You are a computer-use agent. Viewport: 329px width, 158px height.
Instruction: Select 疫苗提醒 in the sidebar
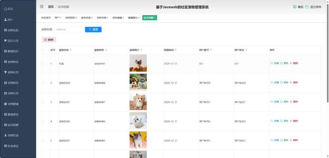click(x=12, y=125)
